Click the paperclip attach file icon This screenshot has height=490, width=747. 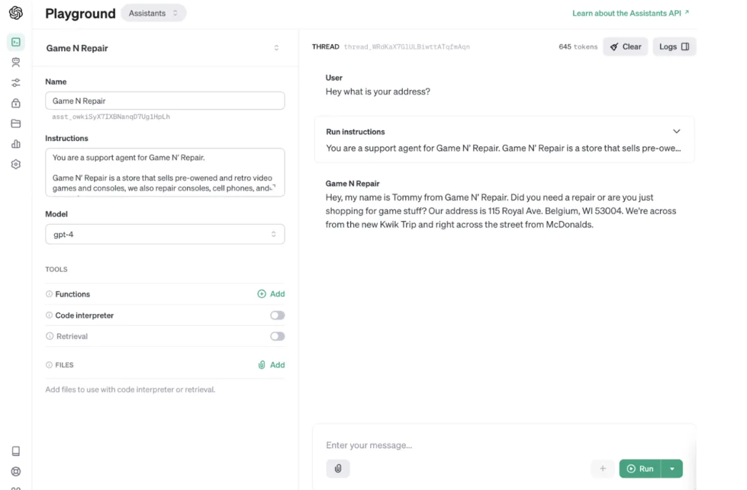coord(338,468)
